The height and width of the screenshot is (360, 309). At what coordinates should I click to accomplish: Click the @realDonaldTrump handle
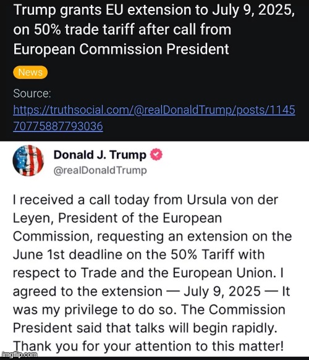pos(100,170)
